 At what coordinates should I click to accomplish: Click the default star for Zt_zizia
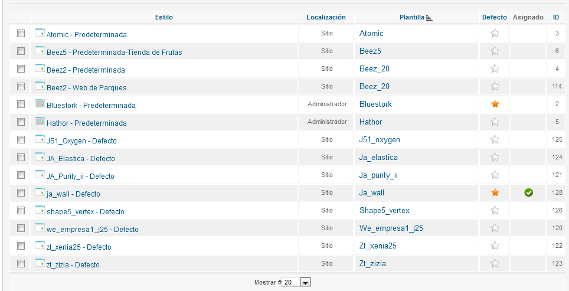point(495,263)
